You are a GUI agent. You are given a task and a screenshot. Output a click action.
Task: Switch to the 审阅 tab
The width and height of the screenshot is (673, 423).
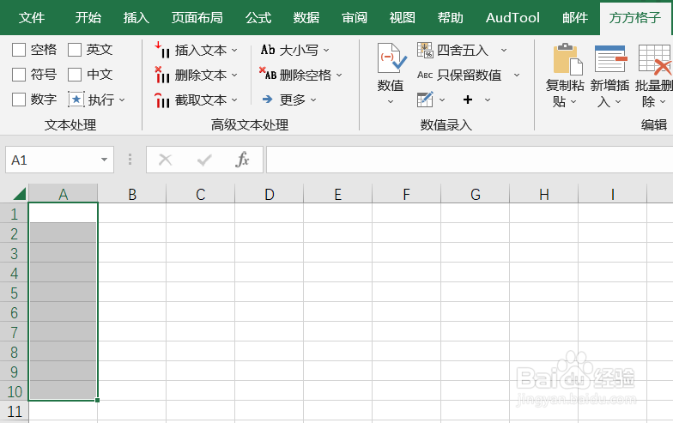(x=355, y=17)
